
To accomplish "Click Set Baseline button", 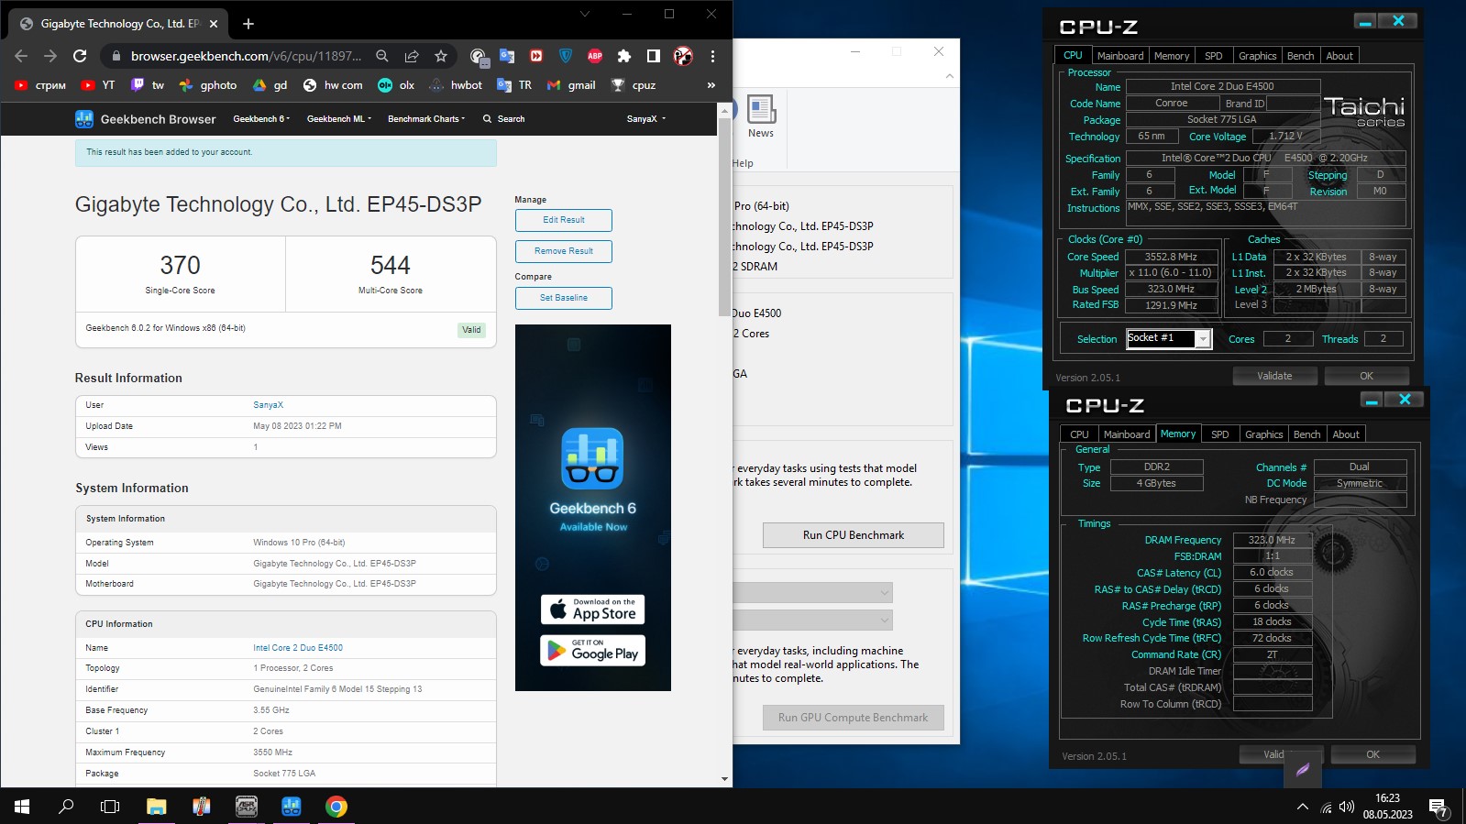I will (x=564, y=298).
